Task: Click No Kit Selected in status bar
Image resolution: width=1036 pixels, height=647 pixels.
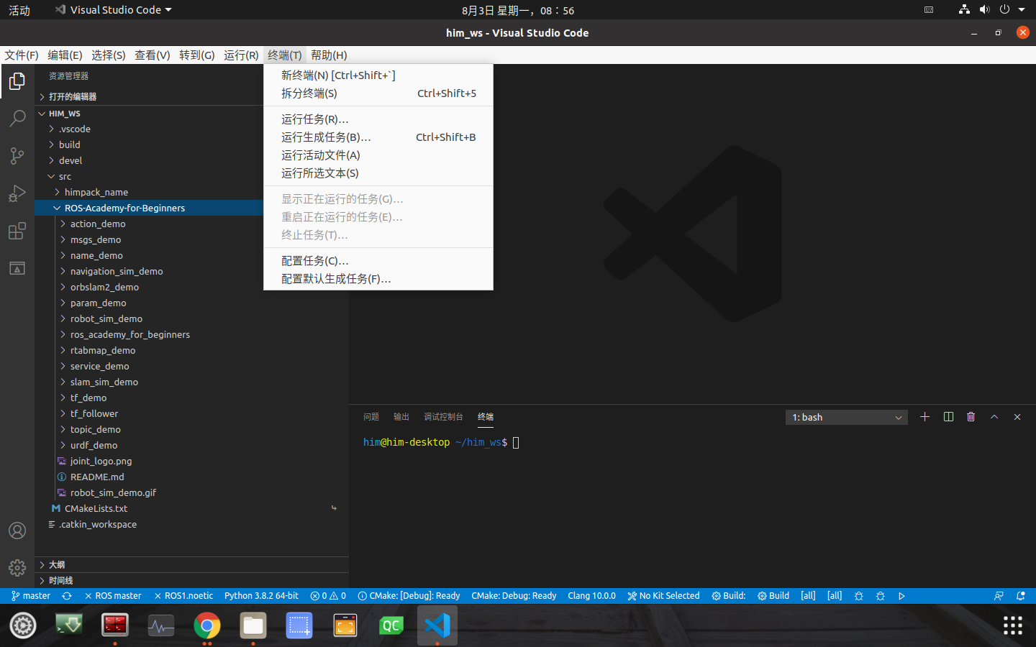Action: (x=663, y=596)
